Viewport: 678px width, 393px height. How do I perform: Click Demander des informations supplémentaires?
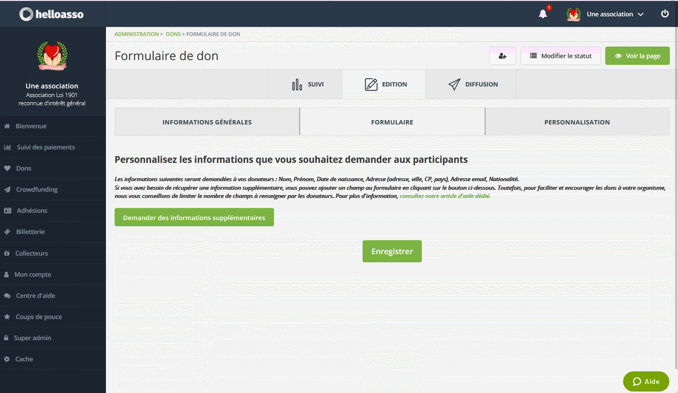point(194,217)
